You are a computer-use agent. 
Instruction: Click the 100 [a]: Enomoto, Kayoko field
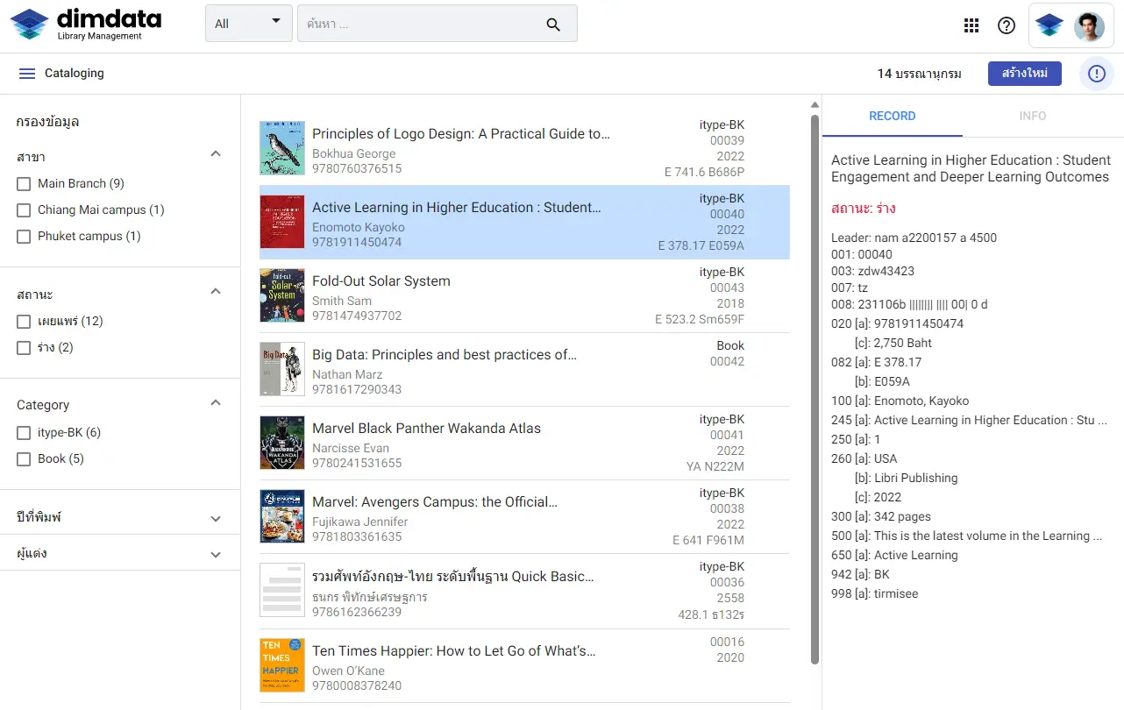click(x=900, y=401)
